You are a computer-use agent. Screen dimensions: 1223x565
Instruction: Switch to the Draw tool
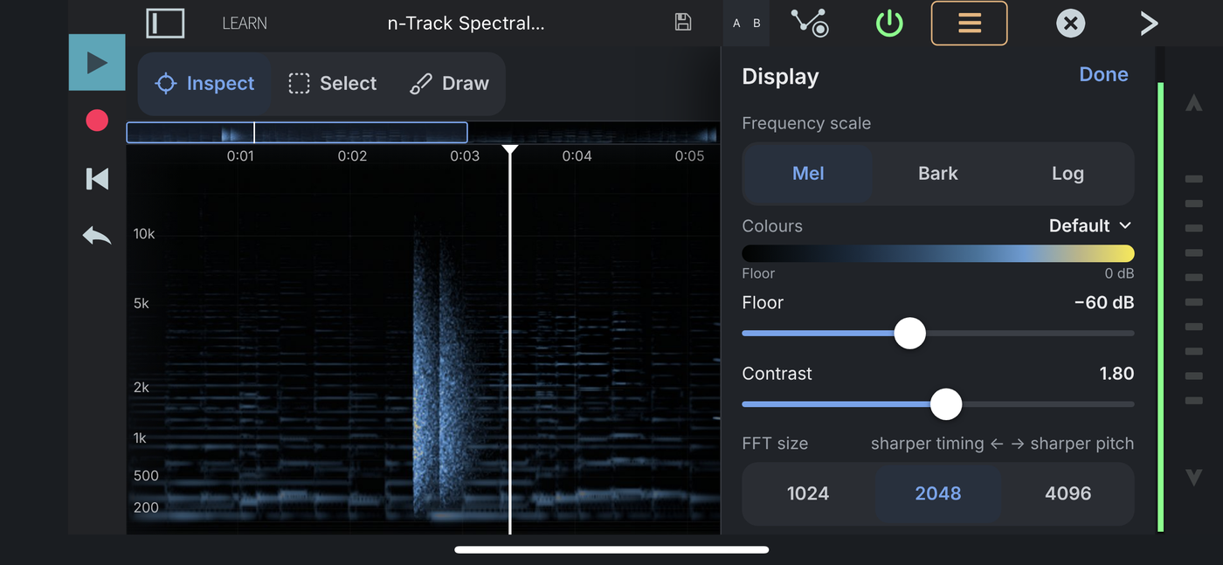(449, 84)
